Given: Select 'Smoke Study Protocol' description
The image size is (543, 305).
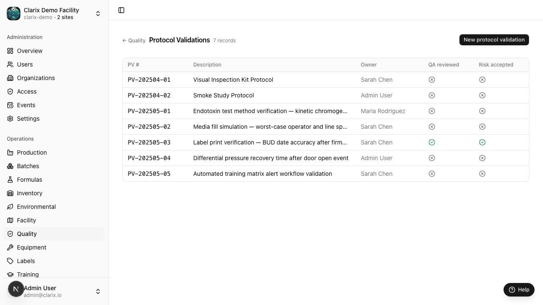Looking at the screenshot, I should (x=224, y=95).
